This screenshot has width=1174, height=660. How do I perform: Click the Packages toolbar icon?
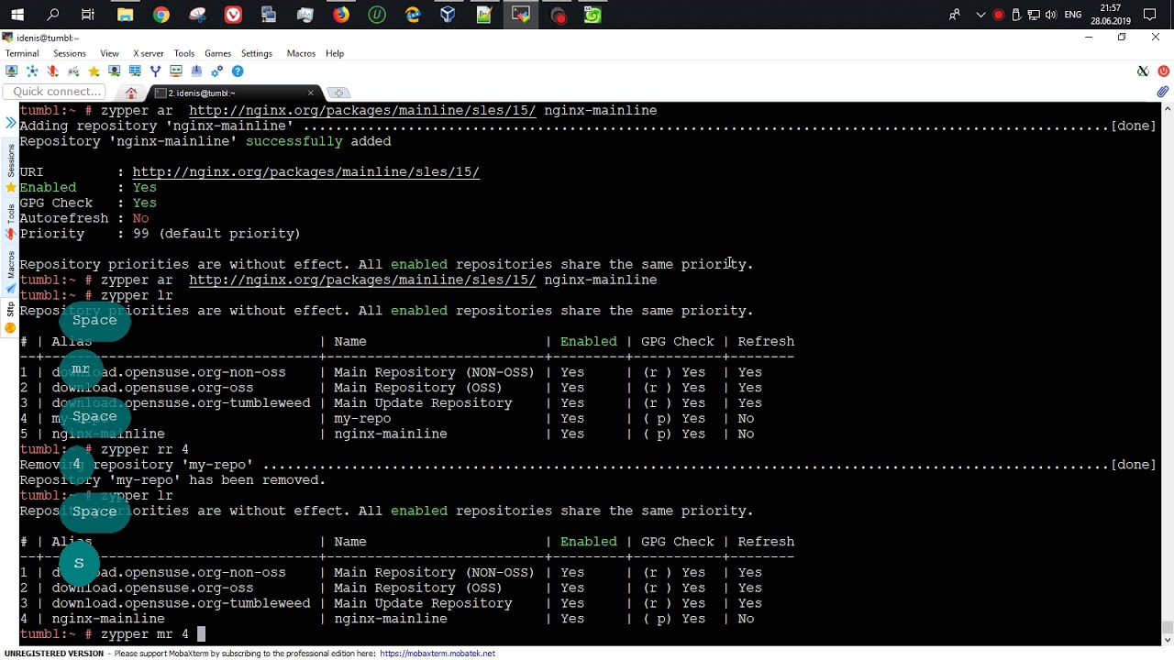point(196,71)
